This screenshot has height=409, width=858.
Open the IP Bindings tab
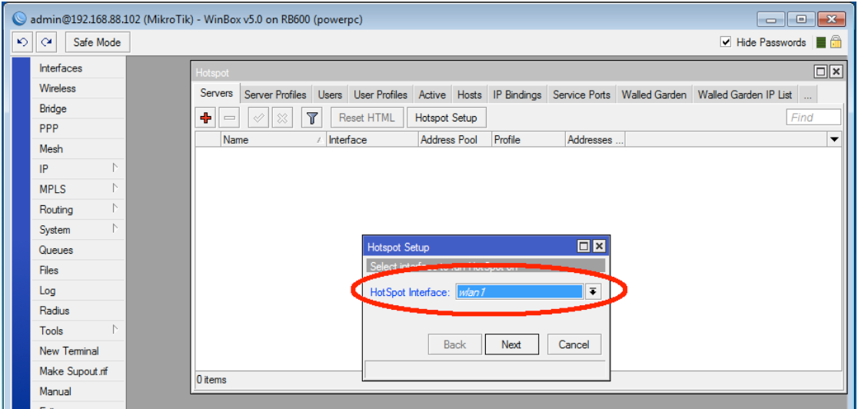[517, 95]
